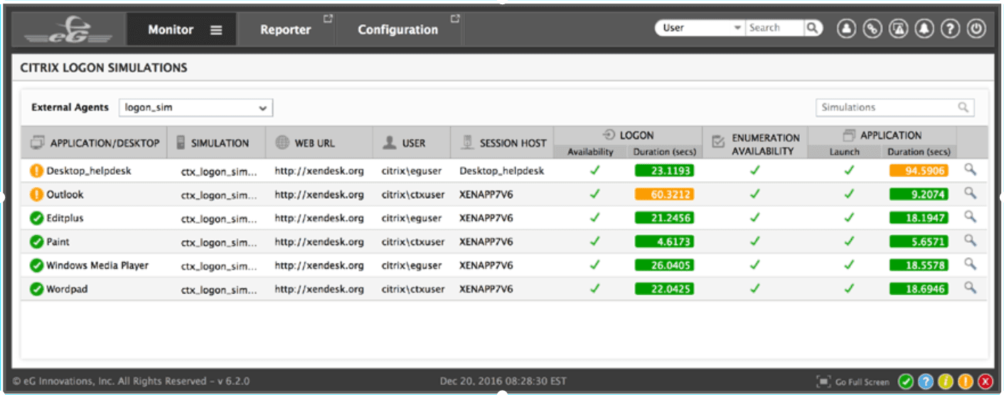
Task: Open the Configuration tab
Action: tap(398, 30)
